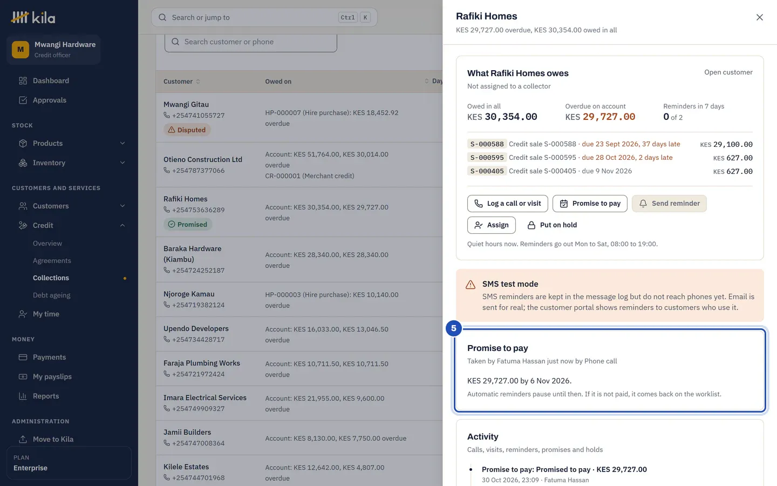Sort by the Customer column header

pyautogui.click(x=182, y=82)
